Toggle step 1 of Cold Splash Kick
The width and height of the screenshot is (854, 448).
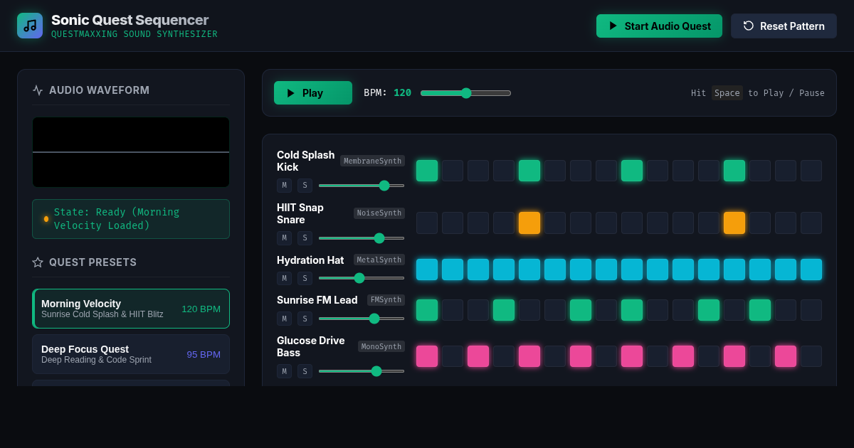click(427, 171)
